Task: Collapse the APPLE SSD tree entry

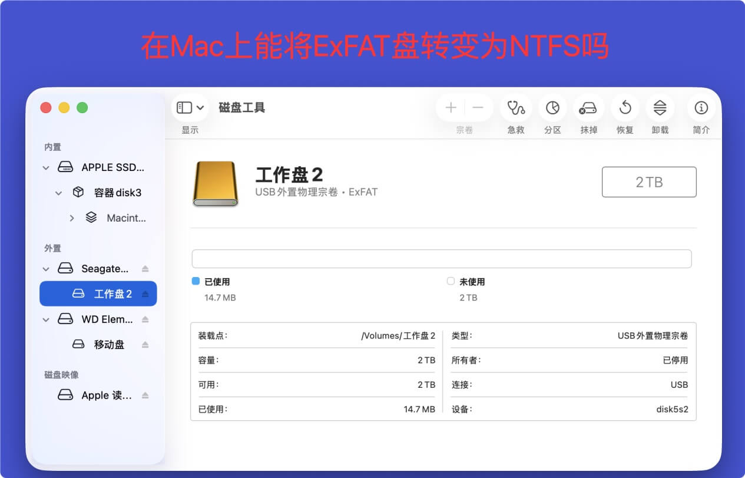Action: point(45,167)
